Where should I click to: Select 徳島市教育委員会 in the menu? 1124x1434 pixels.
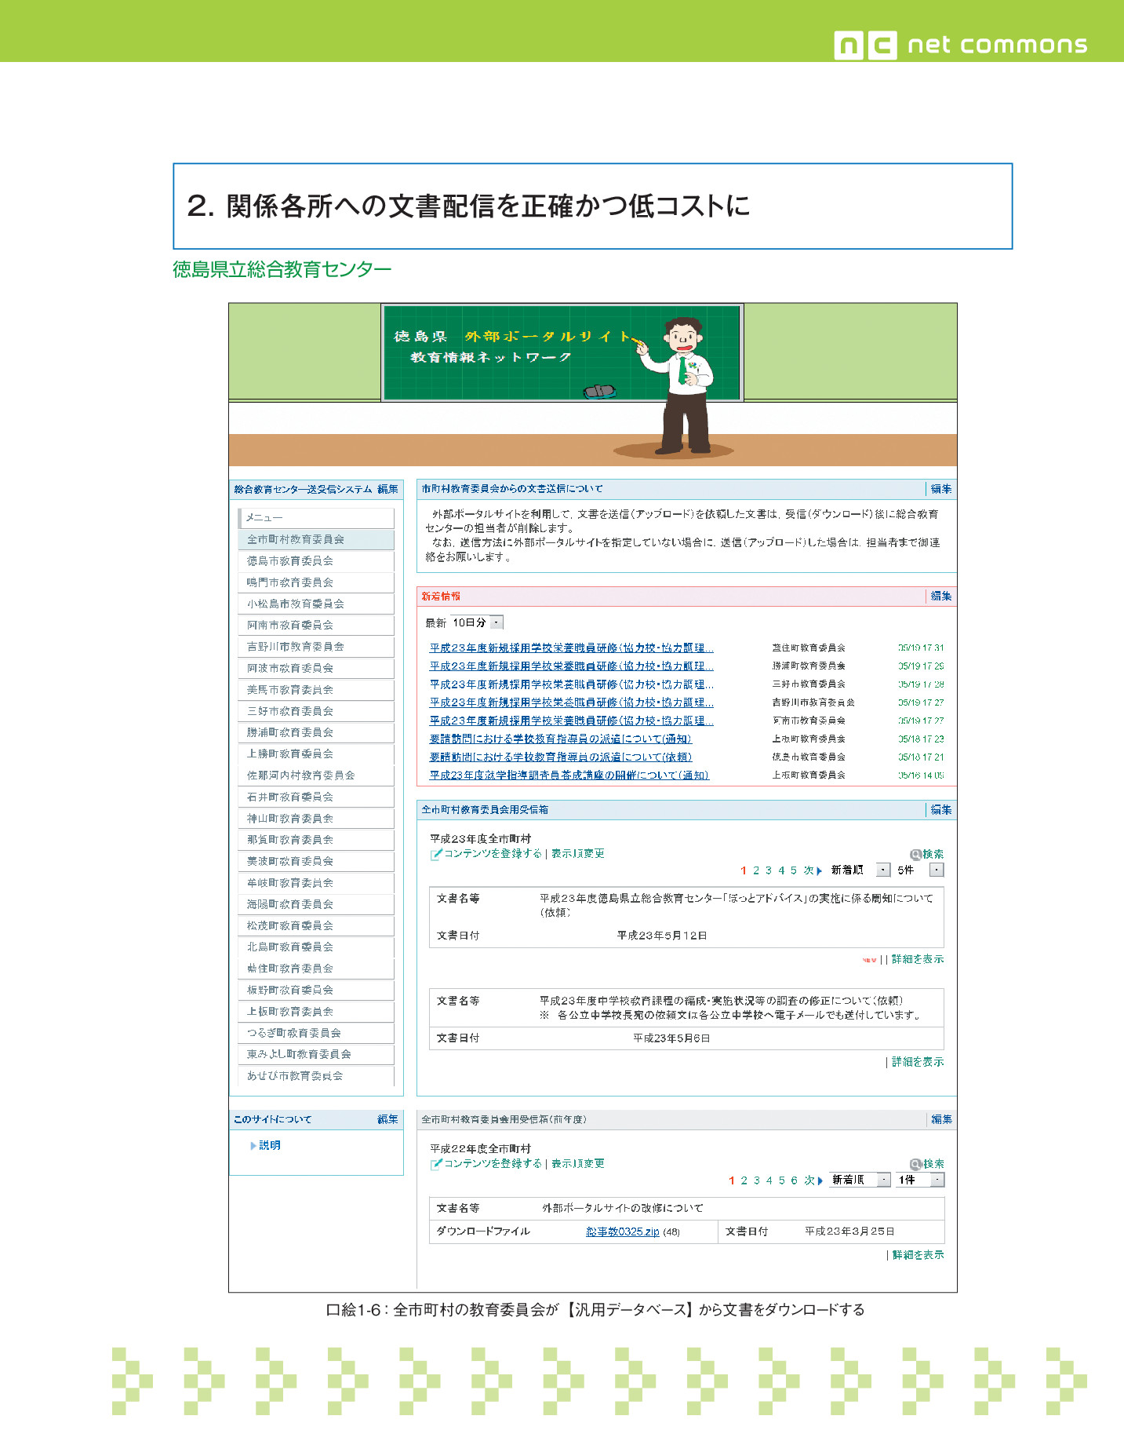pos(316,561)
